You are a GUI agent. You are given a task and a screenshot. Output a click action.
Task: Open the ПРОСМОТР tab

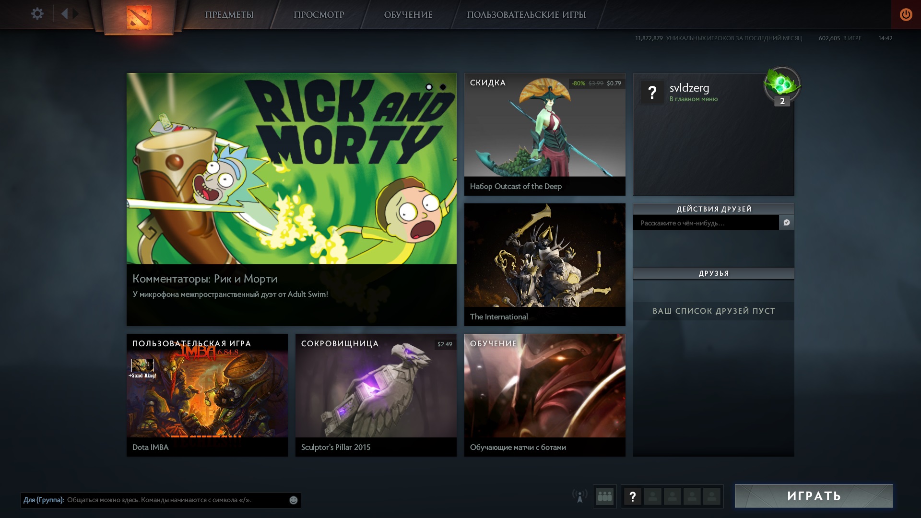[x=319, y=15]
